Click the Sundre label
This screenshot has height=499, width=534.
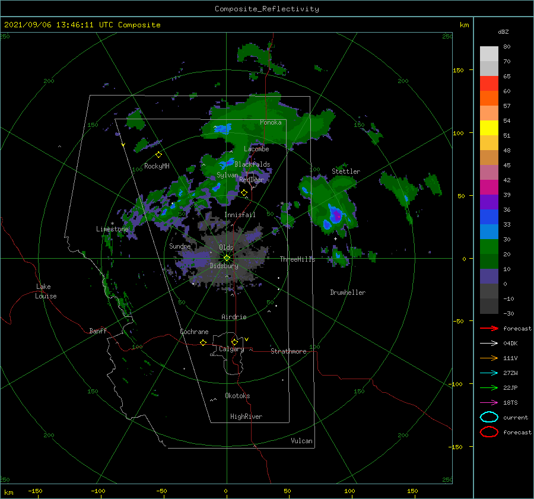180,246
